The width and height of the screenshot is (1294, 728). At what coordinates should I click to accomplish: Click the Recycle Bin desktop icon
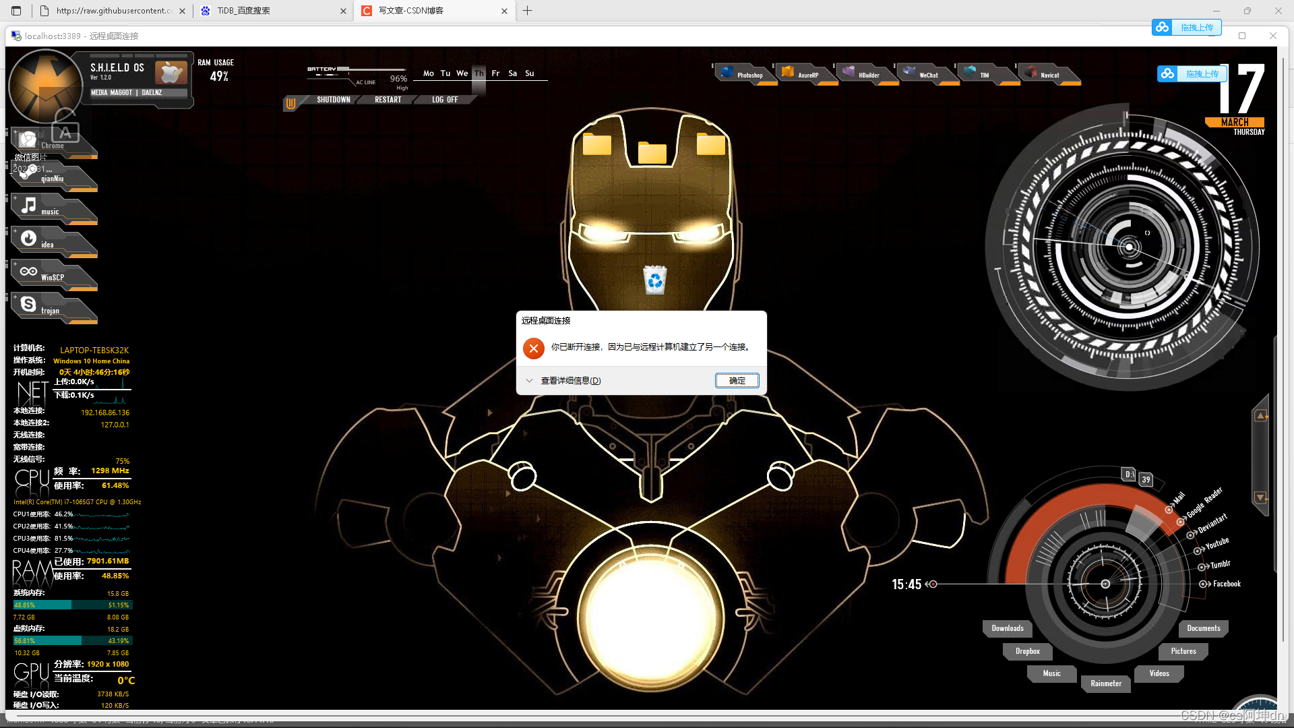coord(654,280)
